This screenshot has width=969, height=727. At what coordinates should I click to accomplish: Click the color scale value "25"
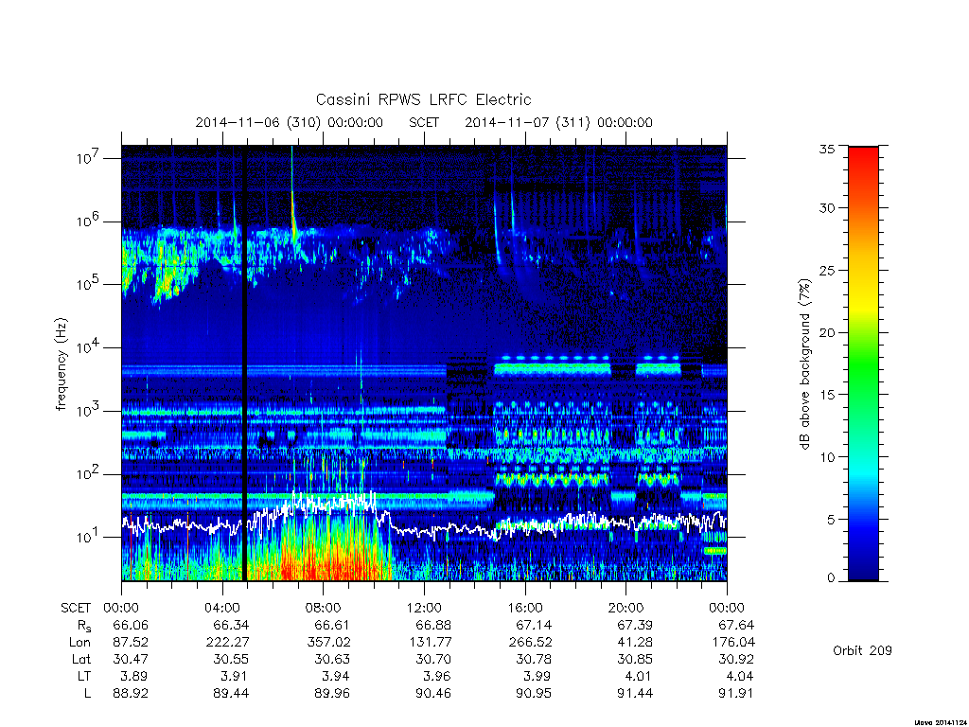[x=826, y=270]
